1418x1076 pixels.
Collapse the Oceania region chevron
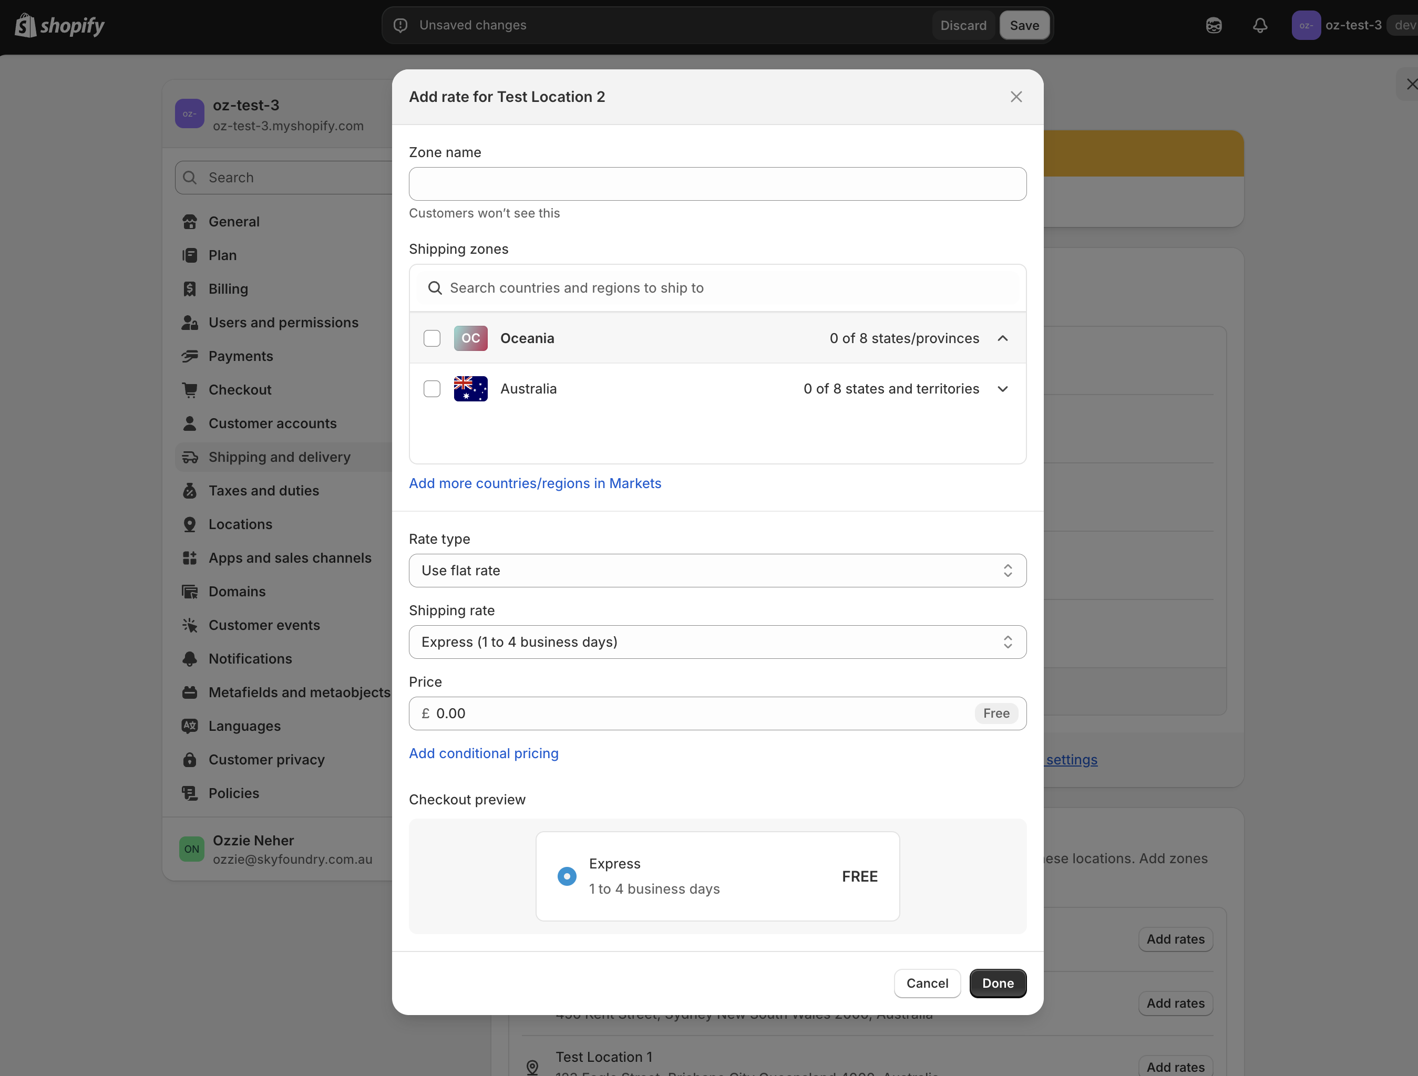(1003, 338)
